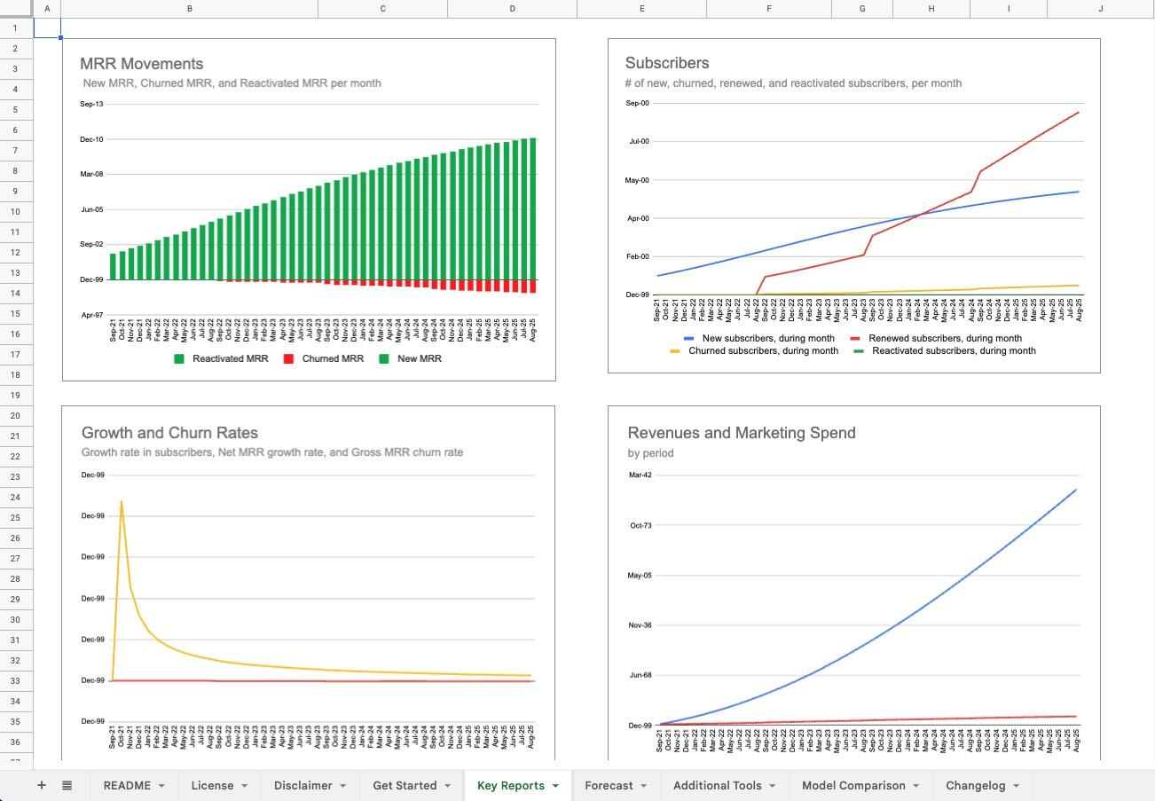Select column B header
Viewport: 1155px width, 801px height.
189,8
